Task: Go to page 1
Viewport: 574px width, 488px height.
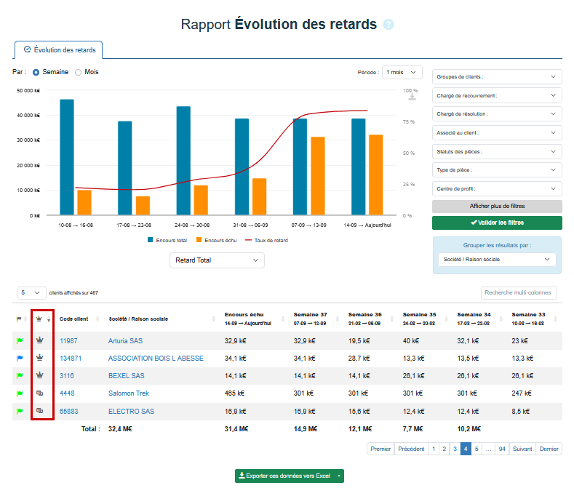Action: click(434, 449)
